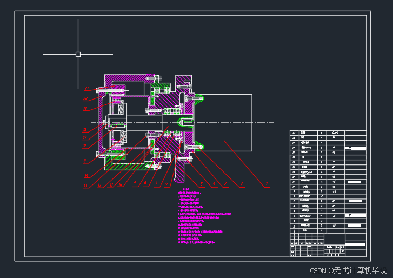The height and width of the screenshot is (278, 393).
Task: Click red callout number 14
Action: coord(86,175)
